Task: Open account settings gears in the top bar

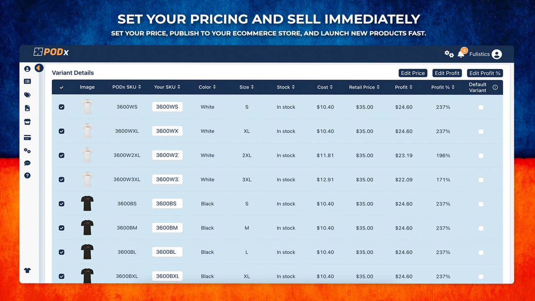Action: 449,54
